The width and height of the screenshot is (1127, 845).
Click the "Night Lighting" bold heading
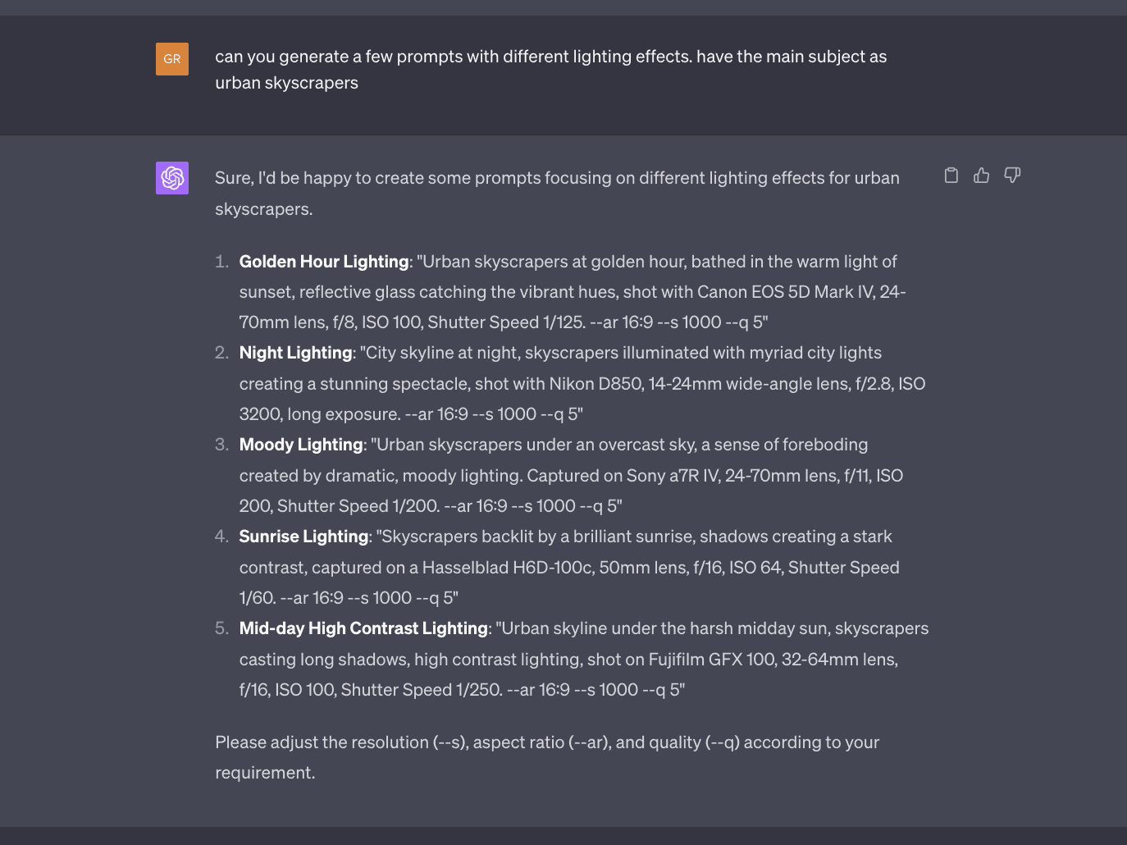tap(295, 353)
